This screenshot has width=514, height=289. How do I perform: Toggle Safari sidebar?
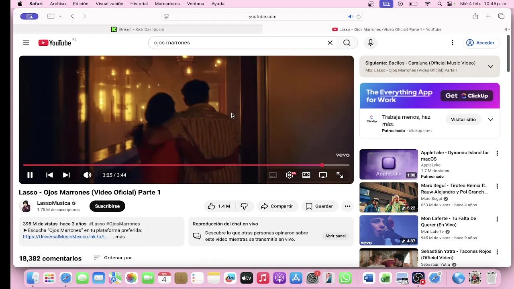click(51, 16)
